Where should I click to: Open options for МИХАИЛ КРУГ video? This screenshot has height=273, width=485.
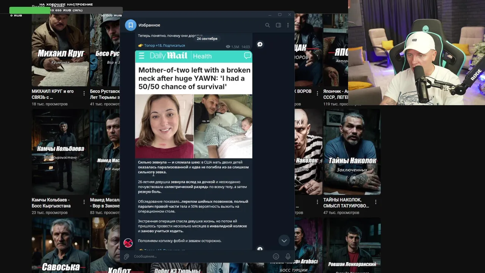coord(84,93)
